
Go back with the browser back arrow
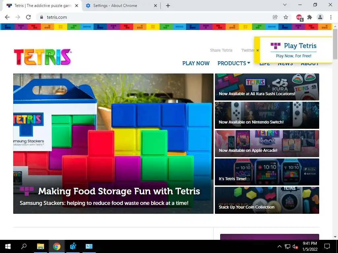tap(7, 17)
